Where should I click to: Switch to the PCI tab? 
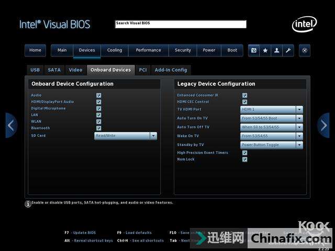143,70
